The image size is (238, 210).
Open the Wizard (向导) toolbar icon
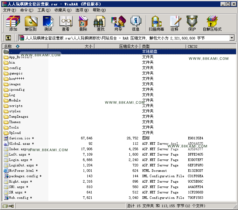(x=118, y=23)
